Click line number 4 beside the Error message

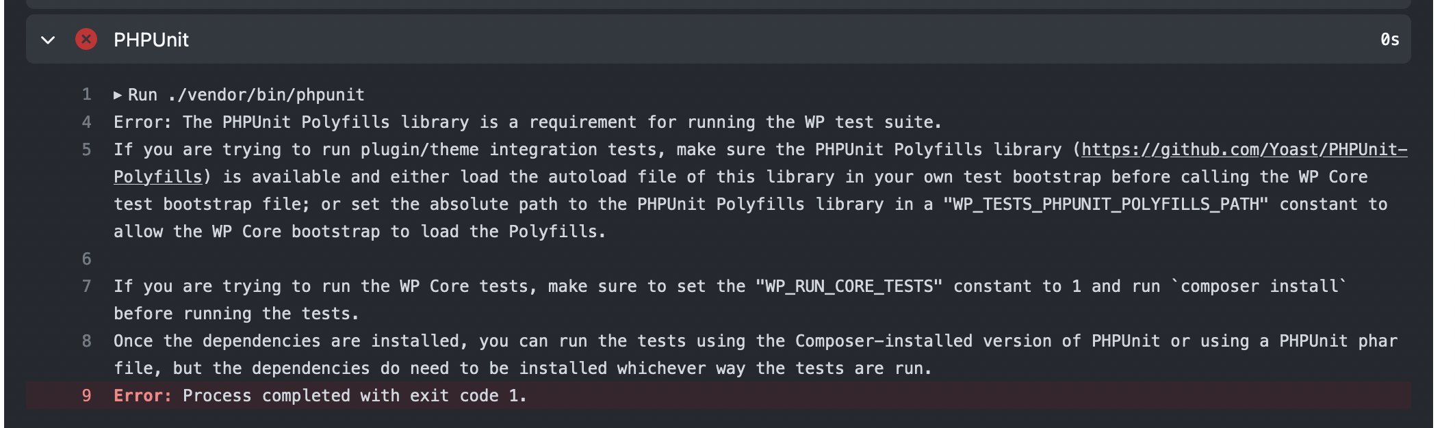(x=85, y=122)
